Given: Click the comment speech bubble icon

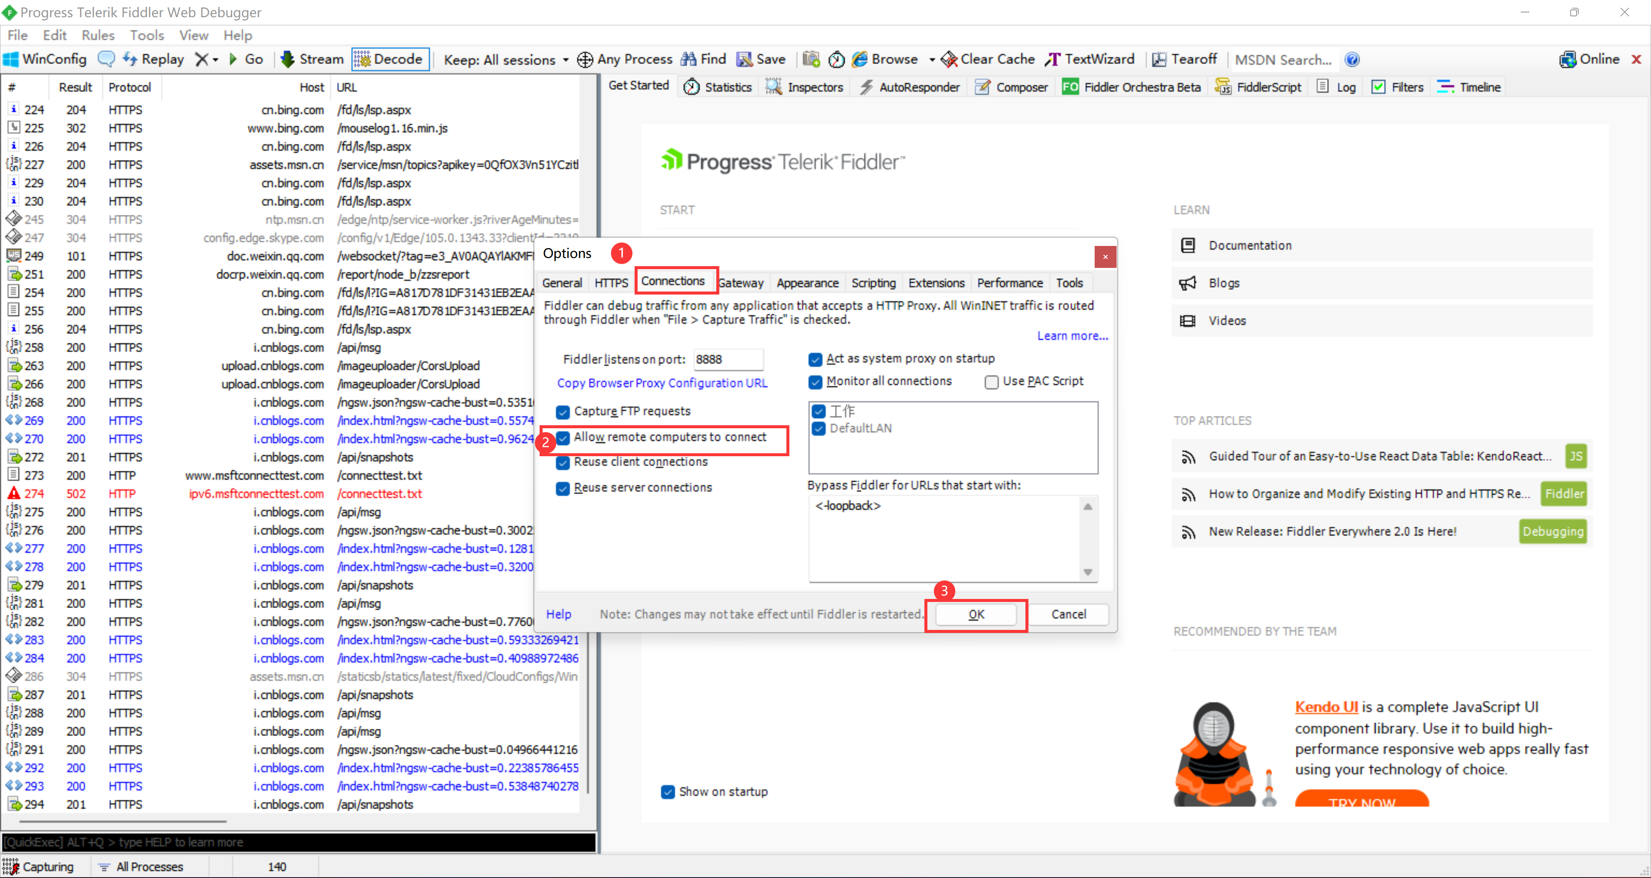Looking at the screenshot, I should coord(106,60).
